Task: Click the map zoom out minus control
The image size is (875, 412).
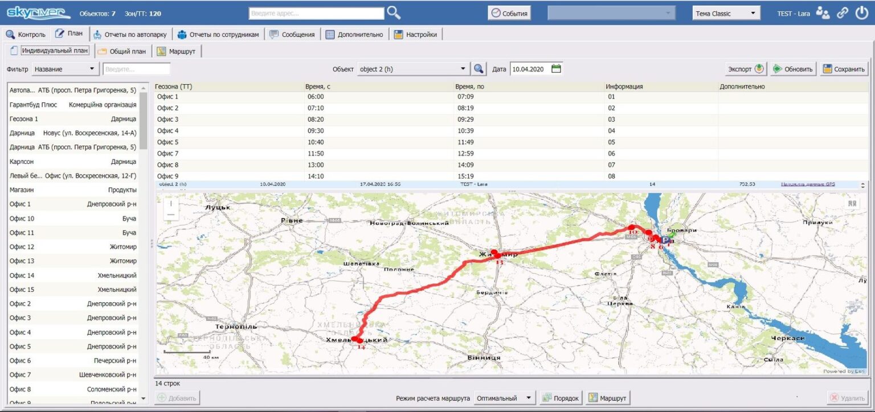Action: [x=171, y=215]
